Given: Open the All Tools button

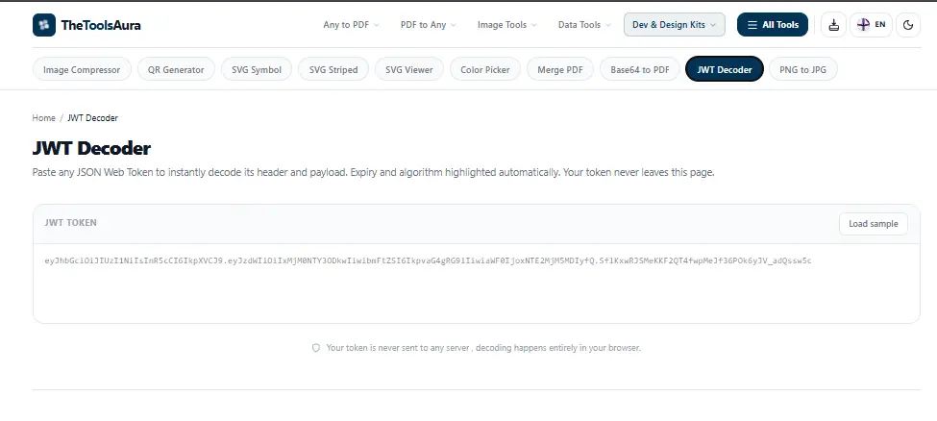Looking at the screenshot, I should tap(773, 25).
